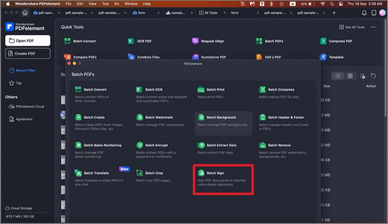The image size is (388, 224).
Task: Open Batch Header & Footer
Action: 284,123
